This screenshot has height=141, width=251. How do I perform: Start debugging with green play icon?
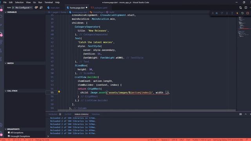tap(13, 7)
